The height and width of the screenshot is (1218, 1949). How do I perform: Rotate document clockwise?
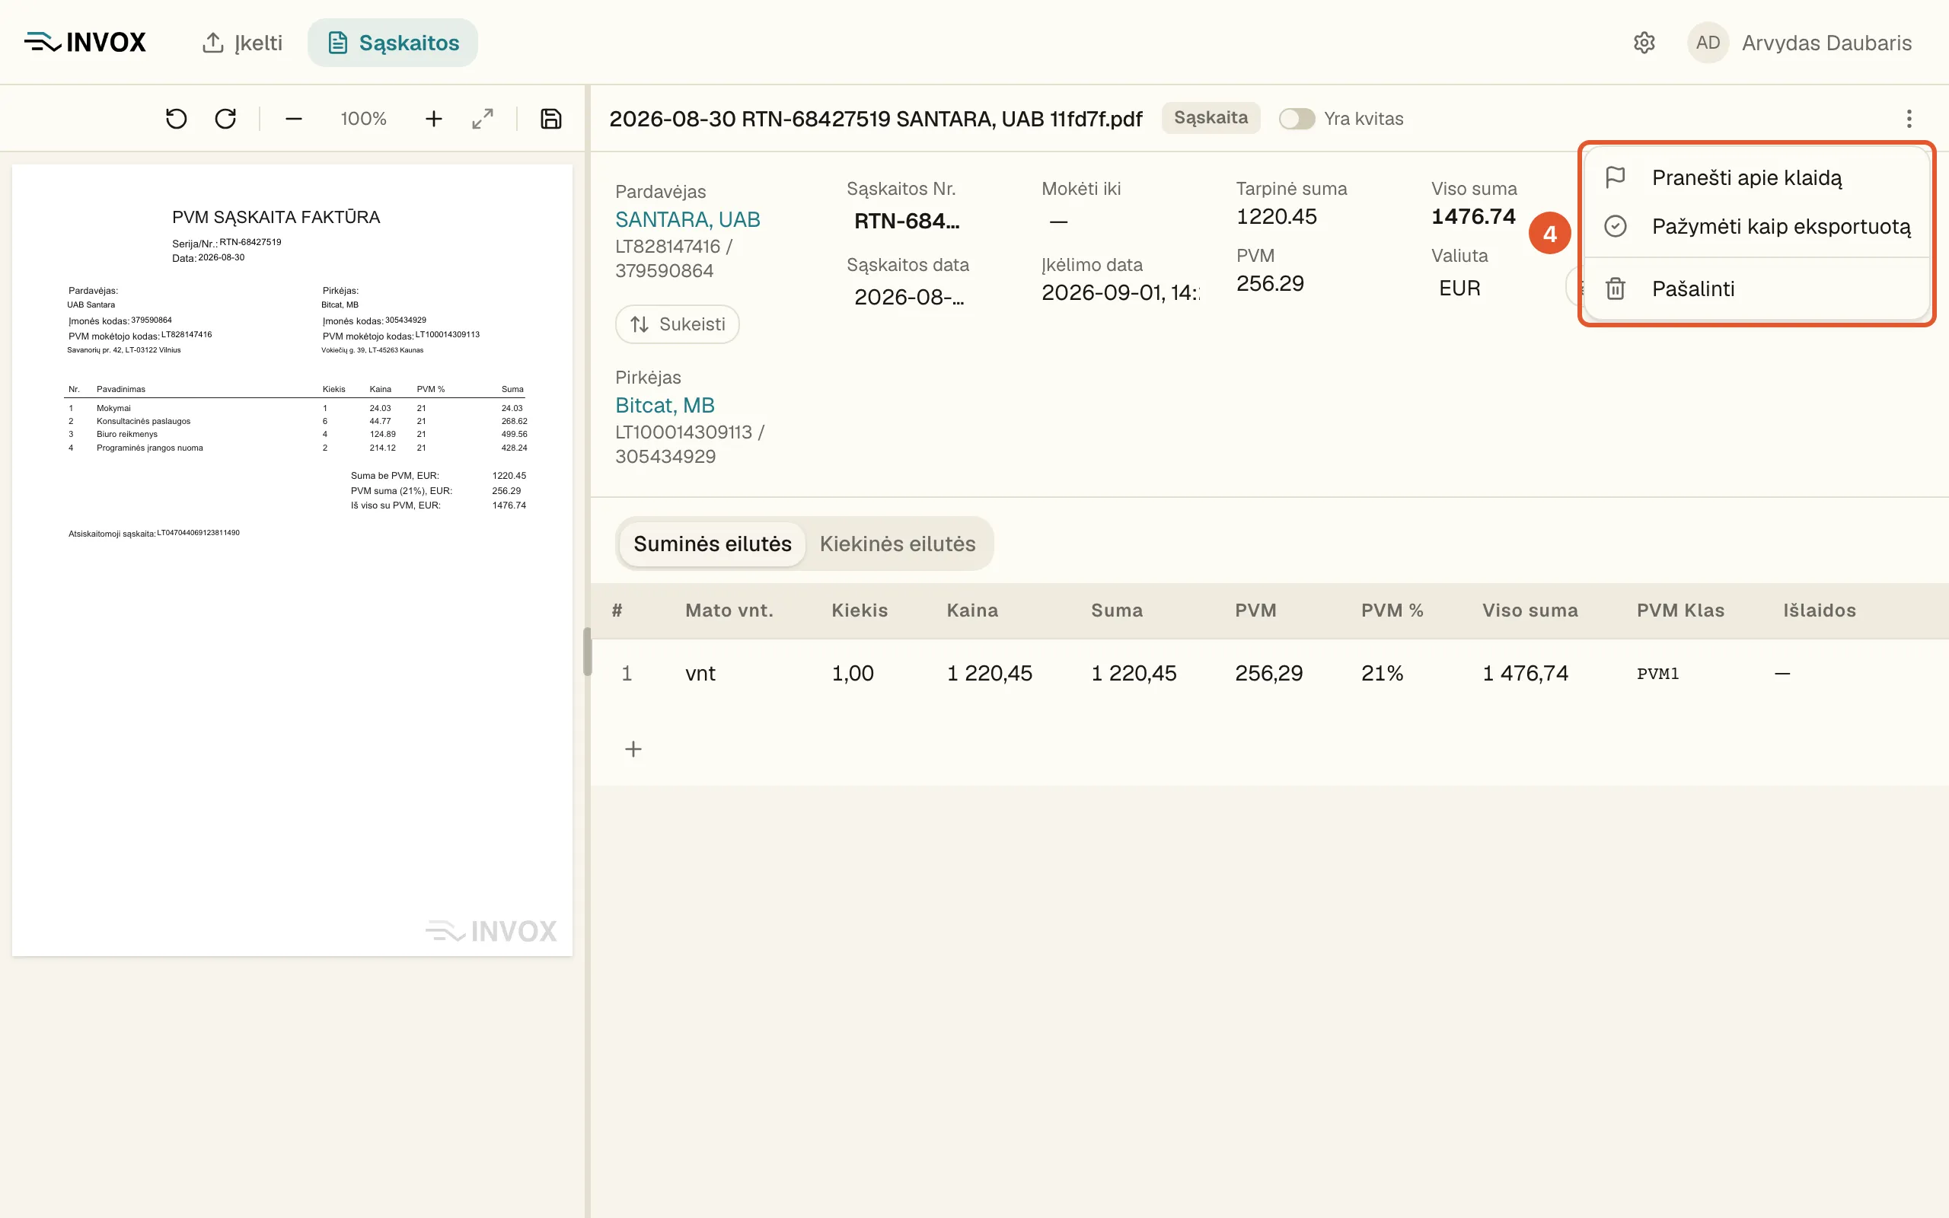(x=225, y=120)
